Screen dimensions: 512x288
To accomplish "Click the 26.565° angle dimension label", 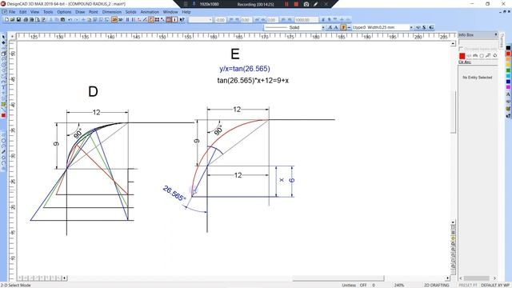I will (174, 194).
